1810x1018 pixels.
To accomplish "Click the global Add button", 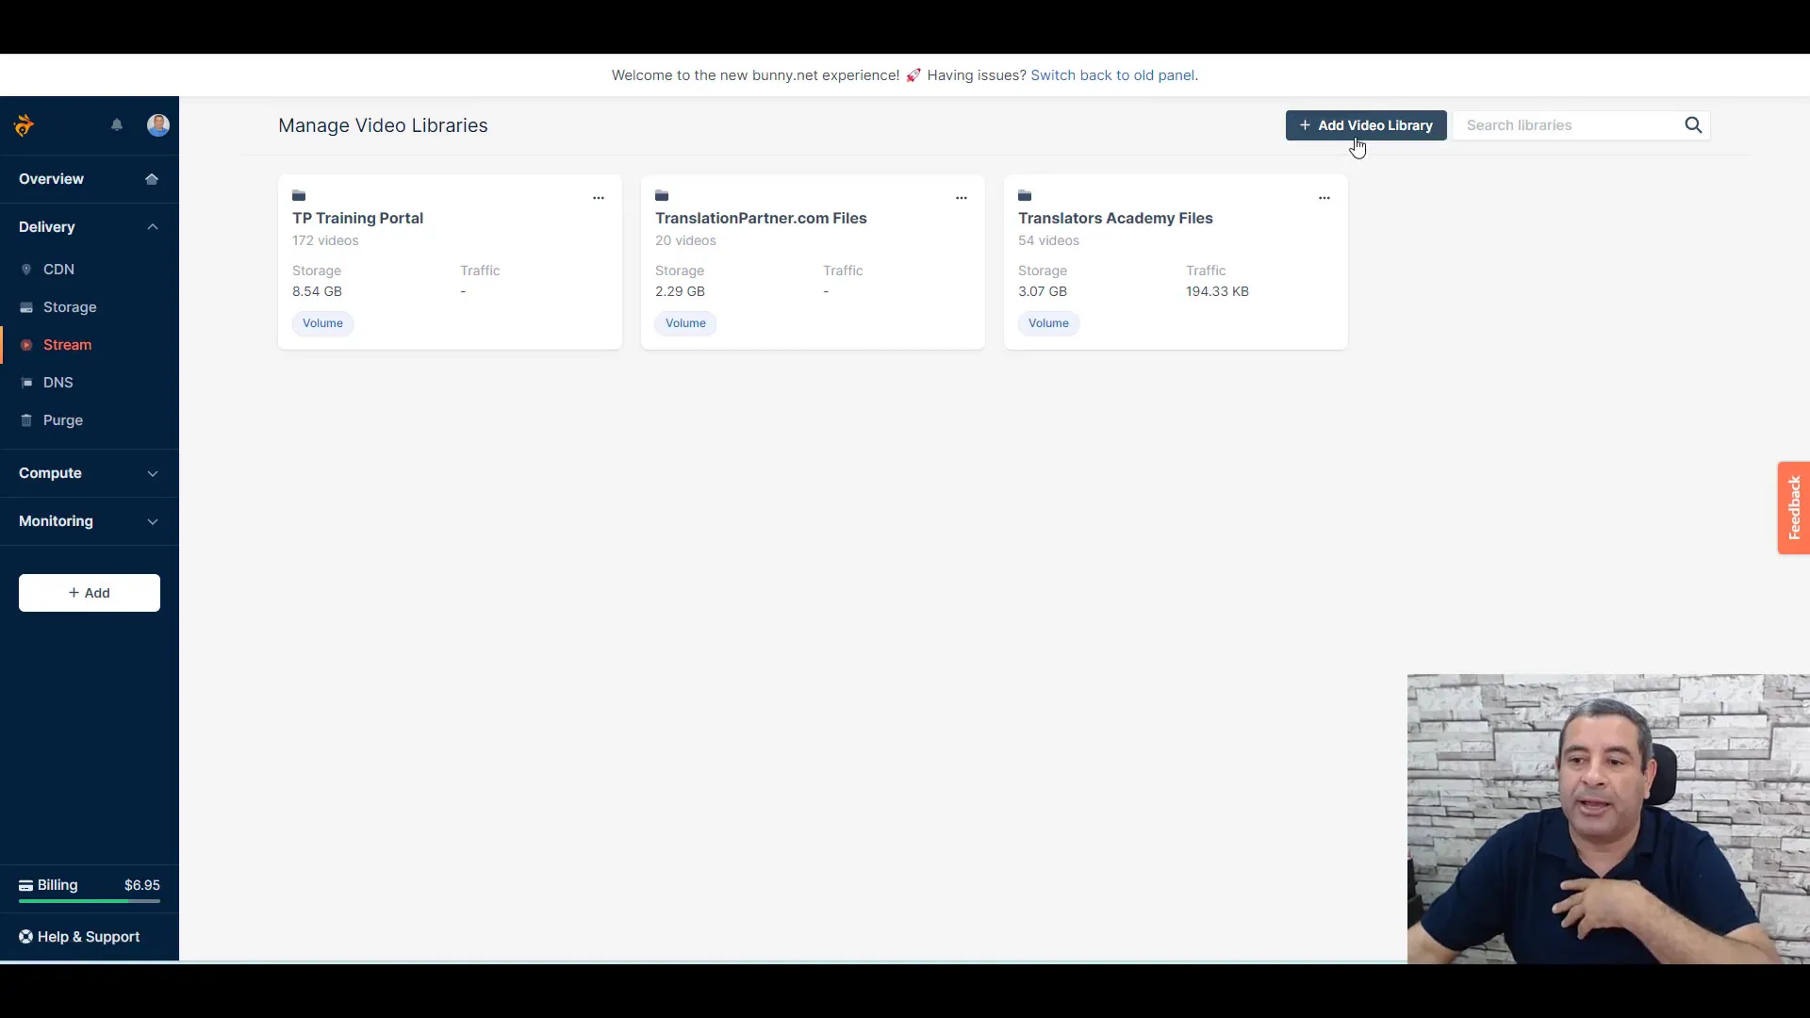I will click(90, 592).
